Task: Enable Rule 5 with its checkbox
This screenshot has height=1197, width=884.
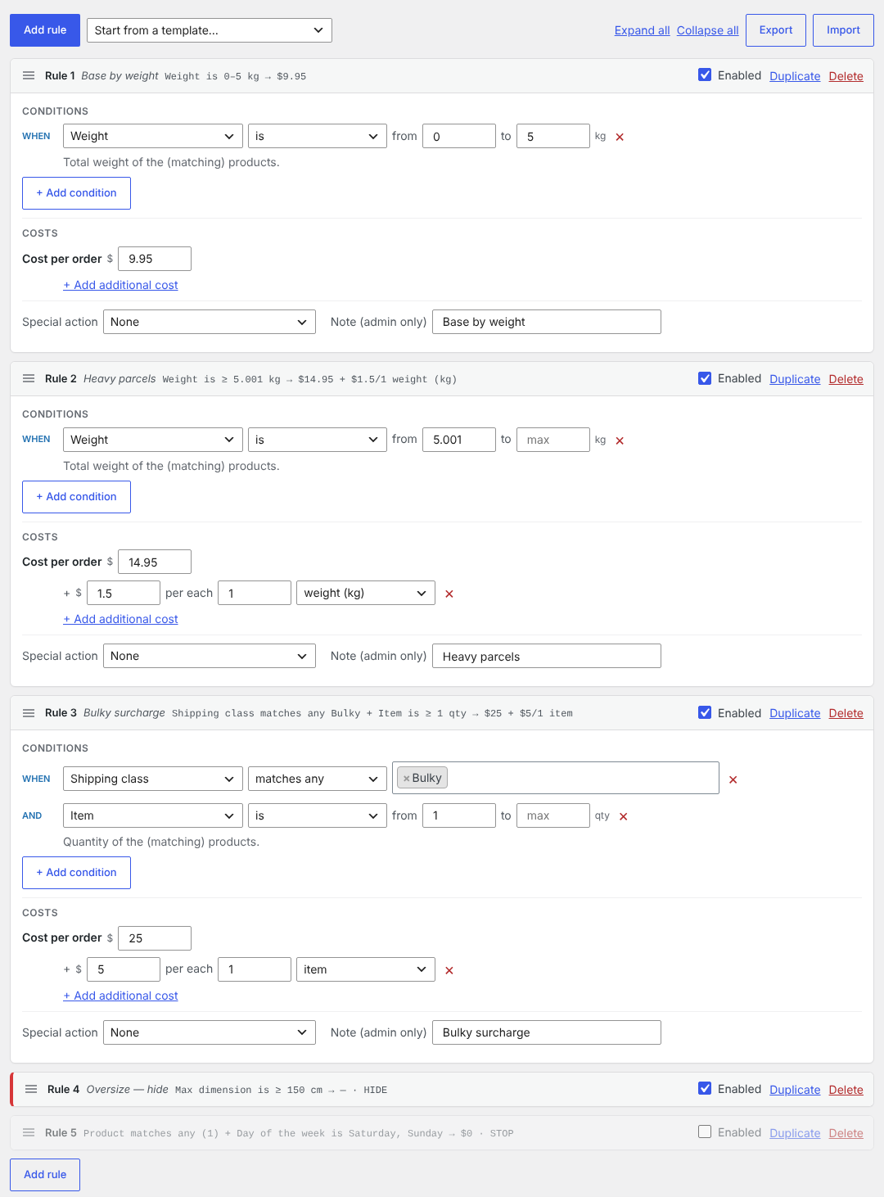Action: (705, 1132)
